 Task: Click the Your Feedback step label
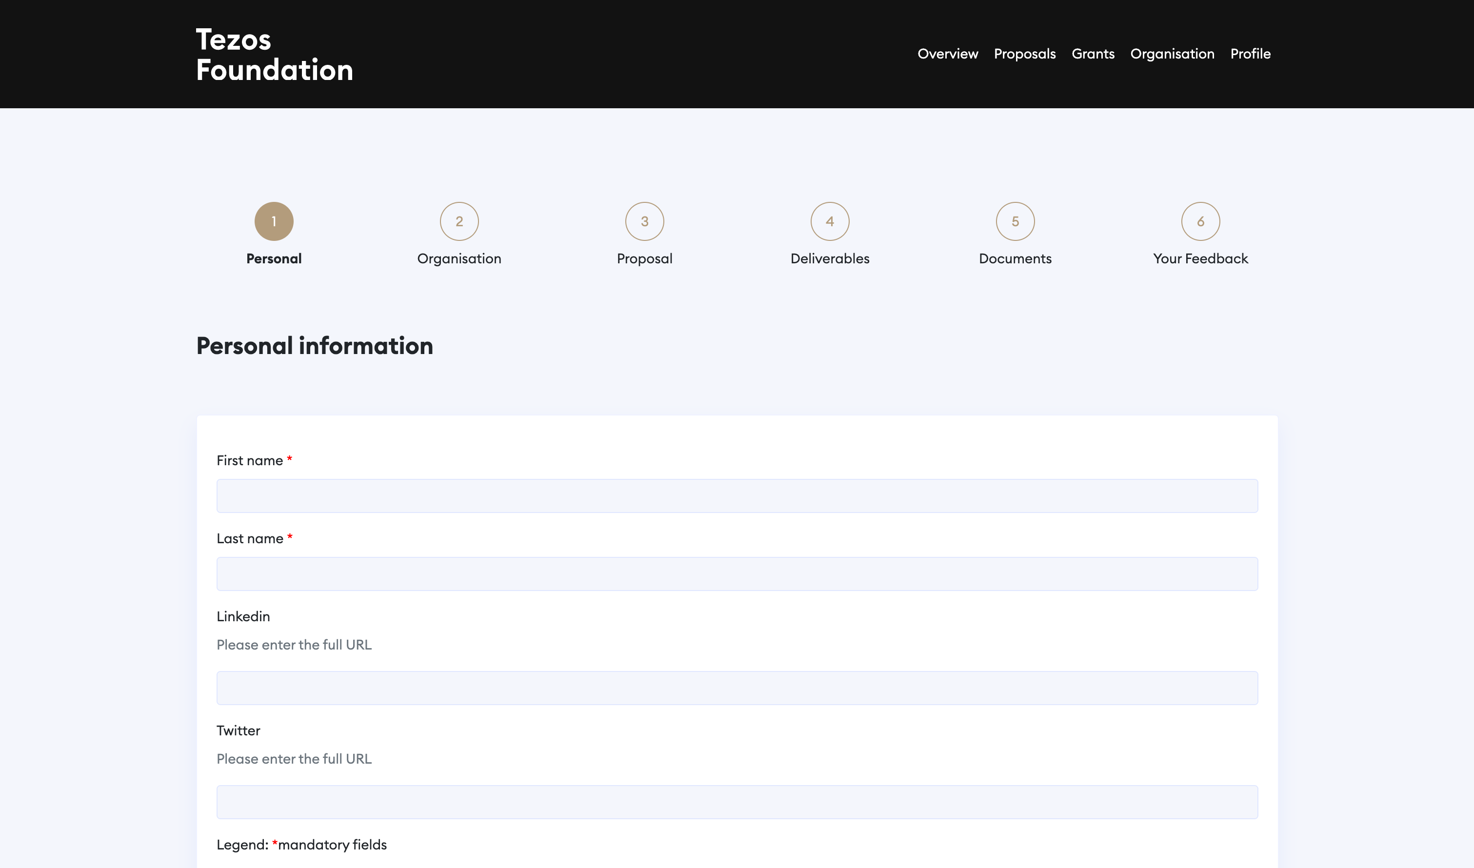1200,258
